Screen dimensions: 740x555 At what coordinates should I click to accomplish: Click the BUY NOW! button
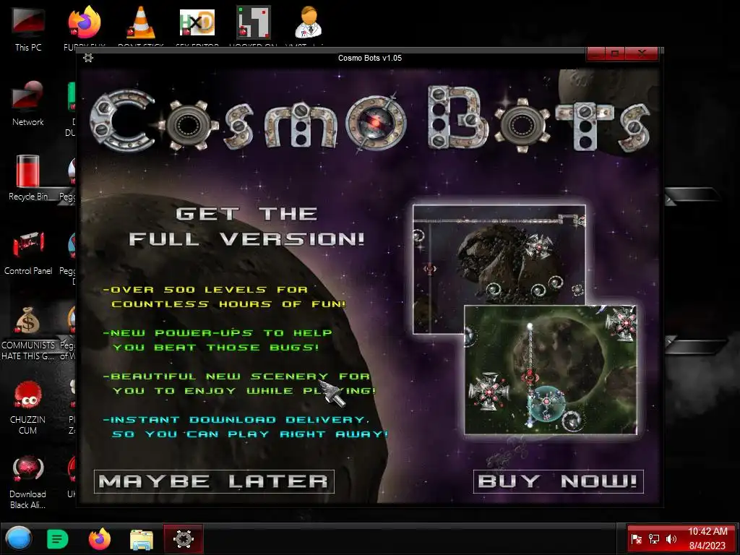[x=559, y=481]
